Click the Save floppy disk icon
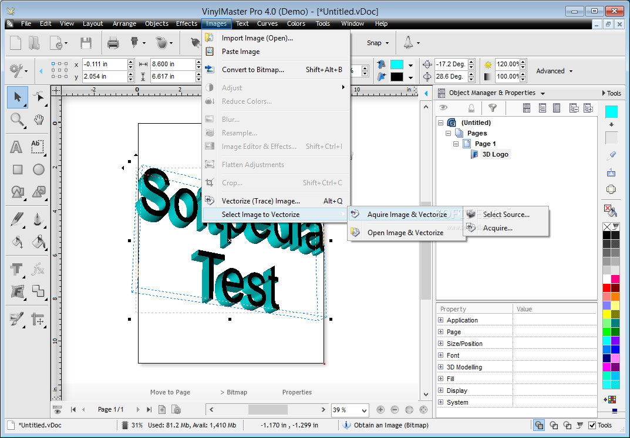630x438 pixels. tap(86, 43)
